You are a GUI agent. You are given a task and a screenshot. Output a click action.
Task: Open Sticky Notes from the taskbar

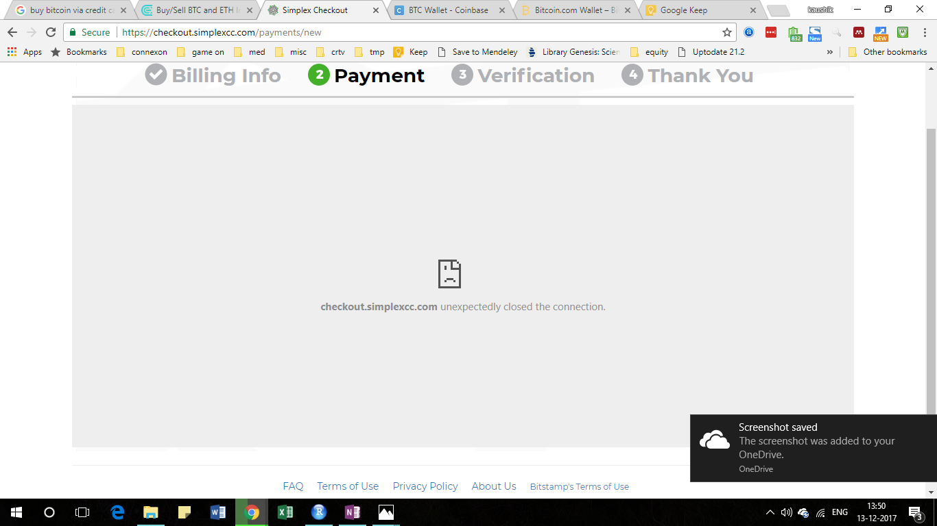pos(184,512)
